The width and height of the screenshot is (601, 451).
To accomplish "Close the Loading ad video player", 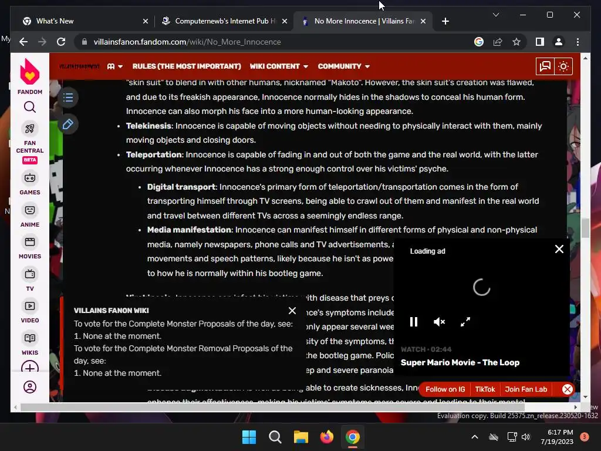I will point(559,249).
